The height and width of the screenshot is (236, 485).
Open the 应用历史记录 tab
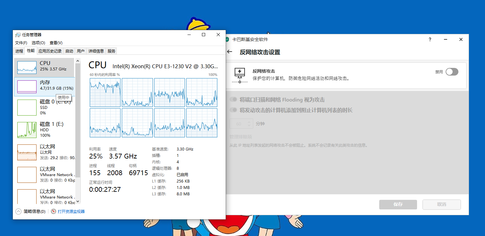click(50, 51)
